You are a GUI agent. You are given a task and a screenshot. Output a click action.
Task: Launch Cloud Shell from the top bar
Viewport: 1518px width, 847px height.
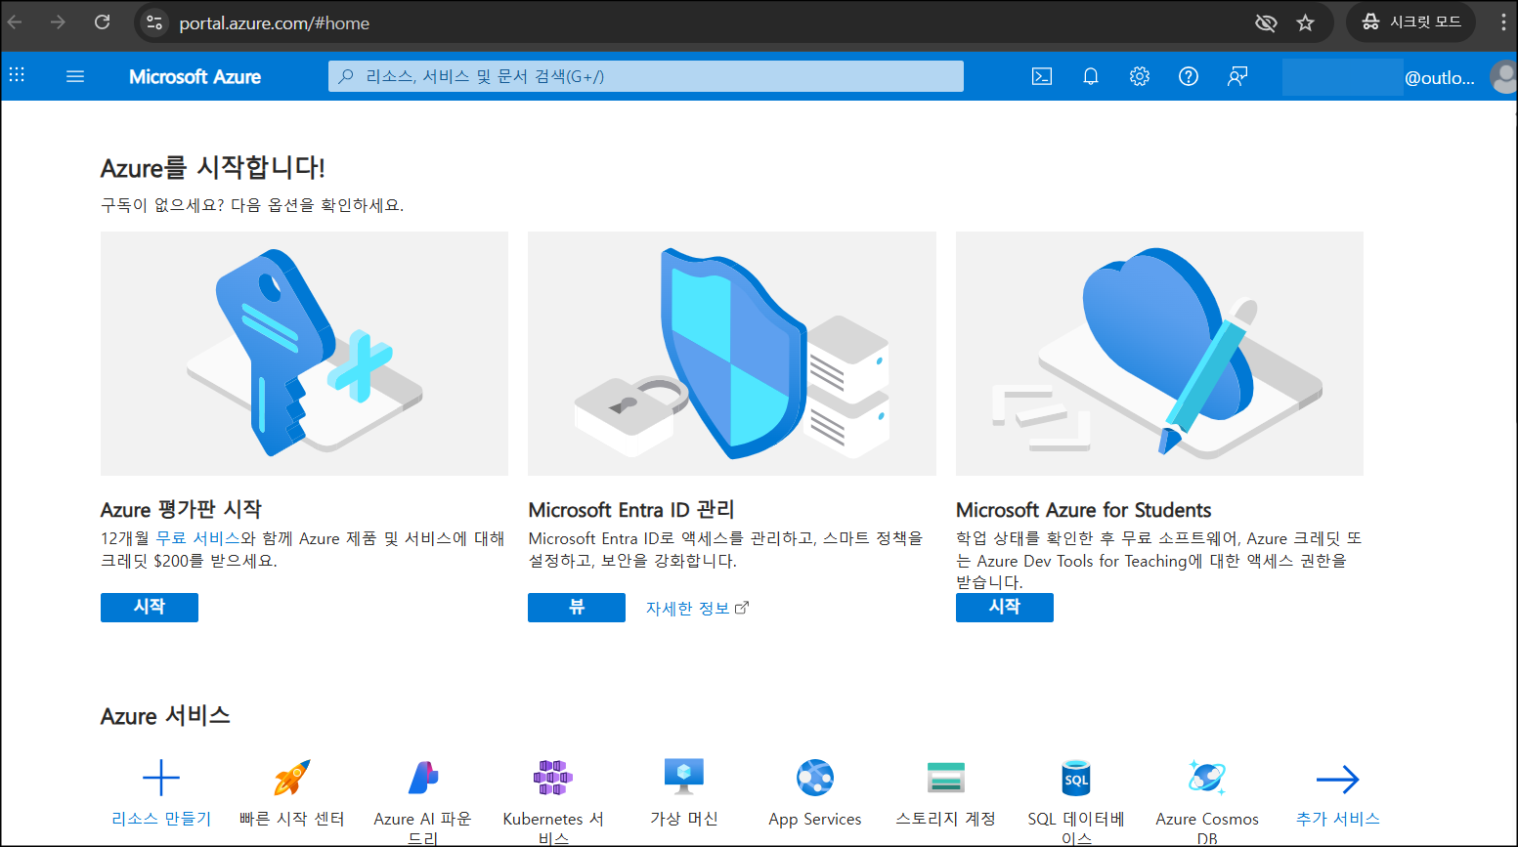click(1042, 76)
